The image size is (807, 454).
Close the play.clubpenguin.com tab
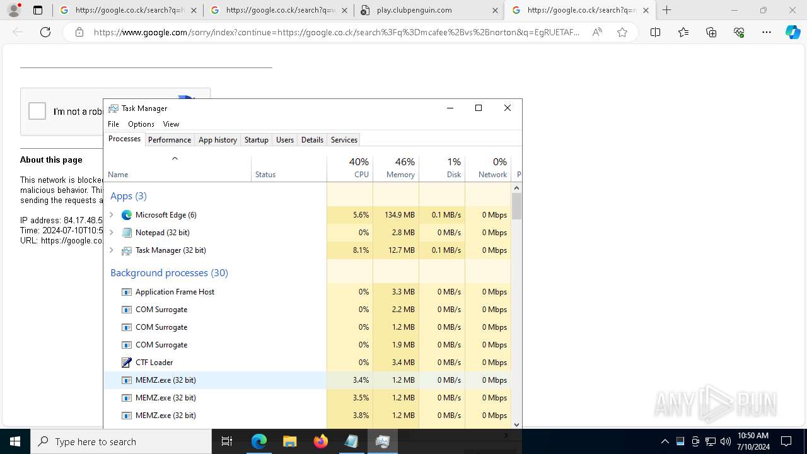[495, 10]
